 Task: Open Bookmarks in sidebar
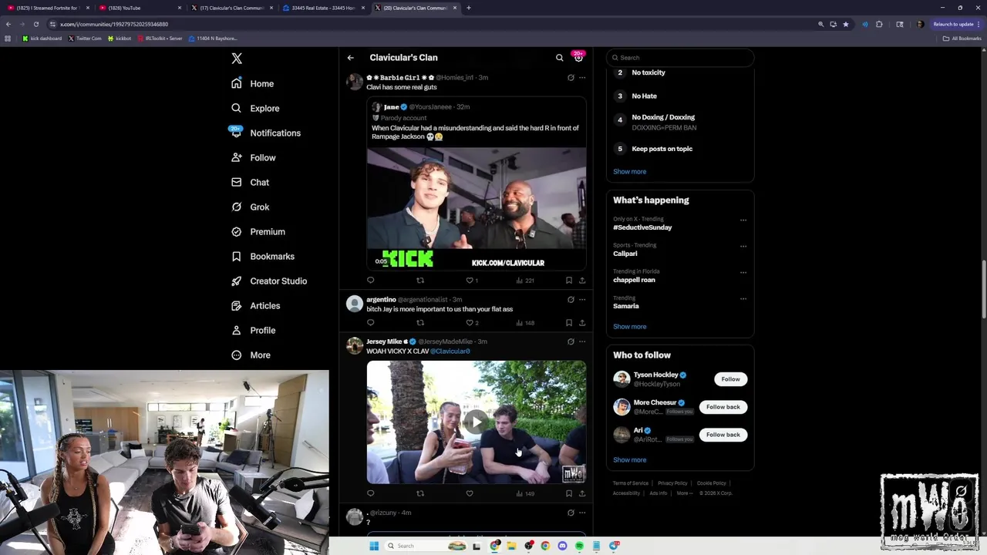tap(263, 256)
